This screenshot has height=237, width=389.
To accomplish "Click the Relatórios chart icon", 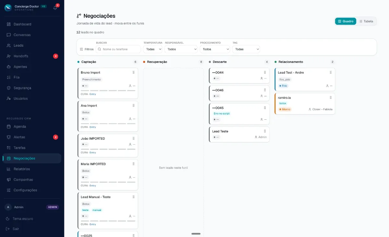I will click(9, 169).
